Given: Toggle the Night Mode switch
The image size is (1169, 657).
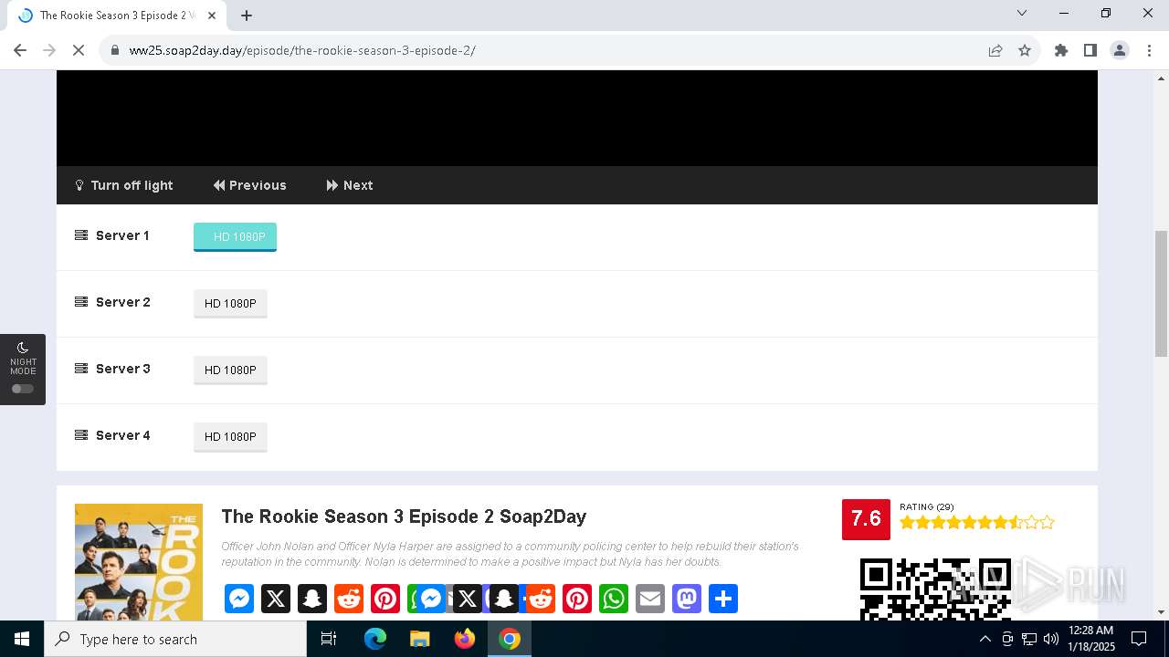Looking at the screenshot, I should tap(23, 389).
